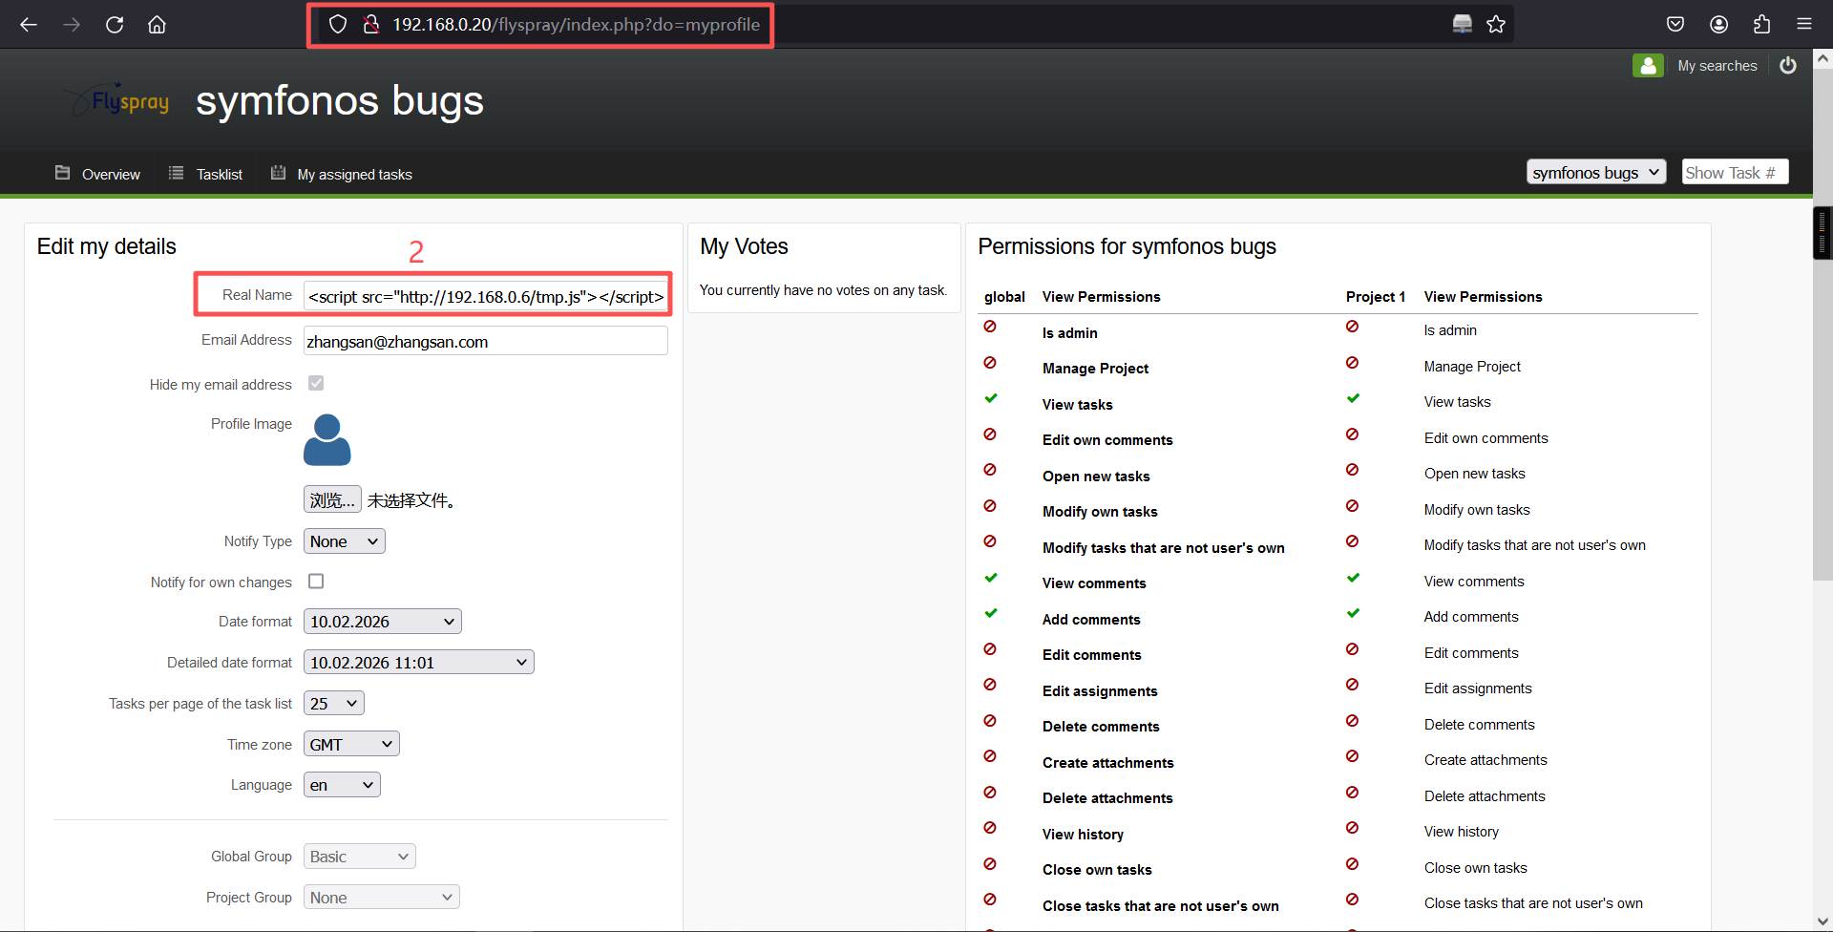Click the 'Edit my details' heading
Viewport: 1833px width, 932px height.
coord(107,246)
